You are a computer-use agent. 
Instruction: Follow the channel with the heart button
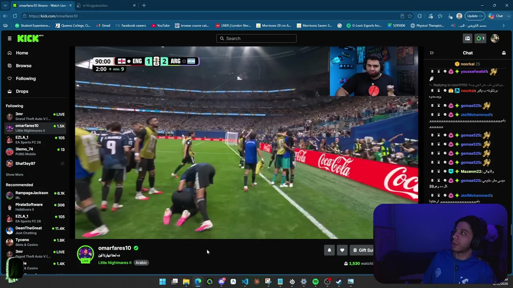click(x=342, y=250)
